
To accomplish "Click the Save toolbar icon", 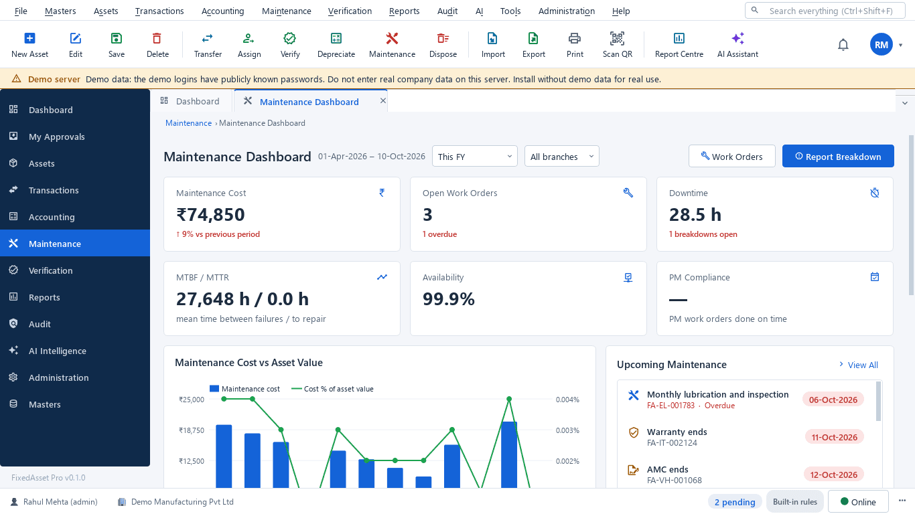I will (x=117, y=39).
